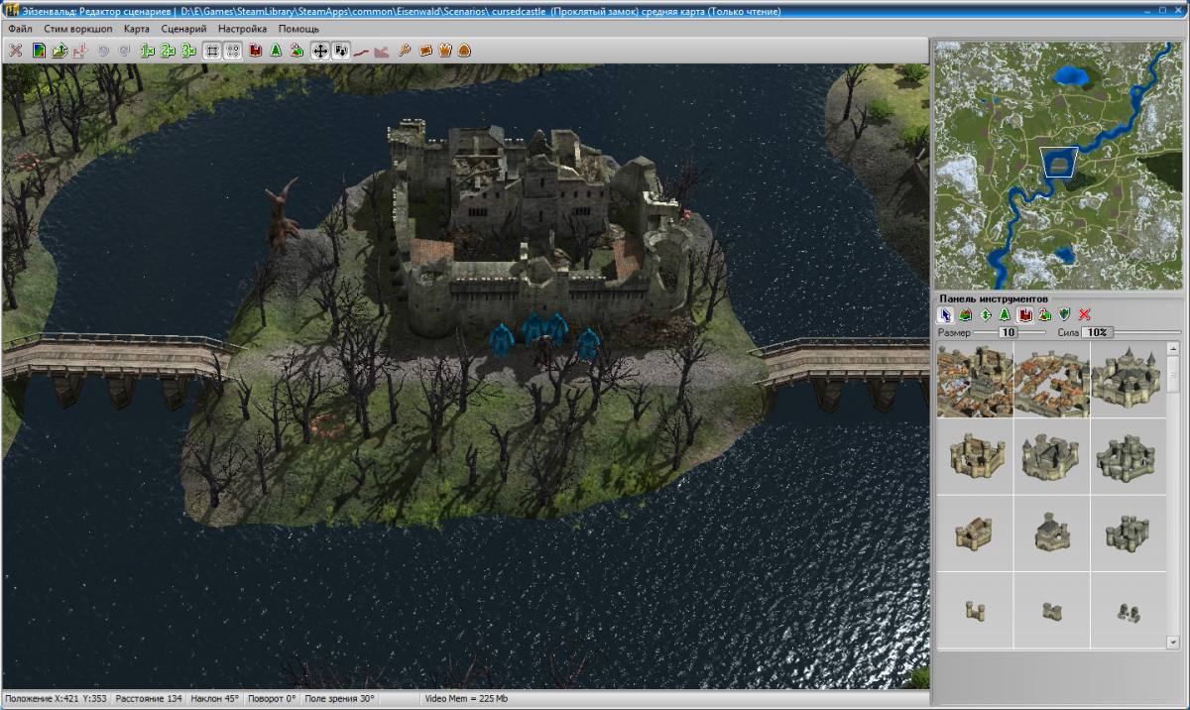Select the tree tool in Панель инструментов
Screen dimensions: 1190x710
(x=1005, y=314)
